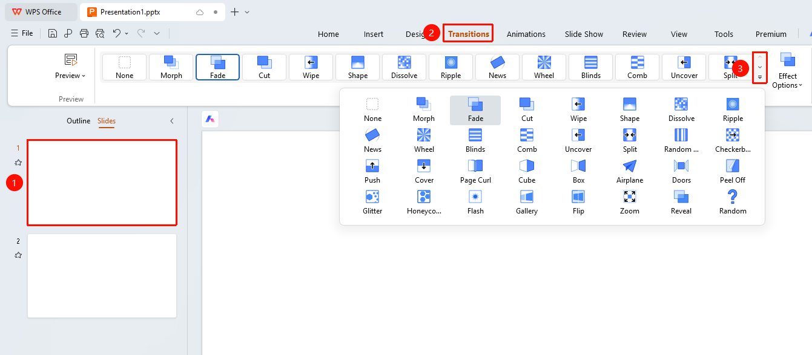Open the undo history dropdown arrow
This screenshot has height=355, width=812.
[x=127, y=34]
